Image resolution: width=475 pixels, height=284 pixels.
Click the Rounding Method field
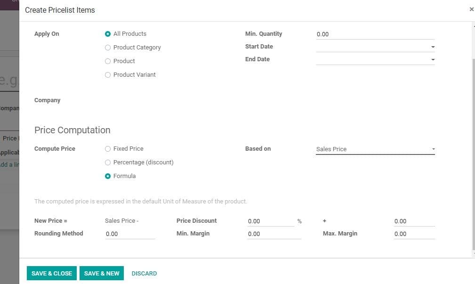[x=130, y=234]
